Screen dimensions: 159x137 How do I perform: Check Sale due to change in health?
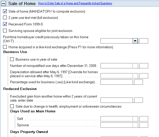click(x=12, y=106)
